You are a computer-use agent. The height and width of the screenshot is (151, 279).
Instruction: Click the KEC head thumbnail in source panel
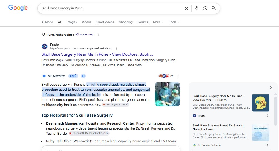point(261,103)
